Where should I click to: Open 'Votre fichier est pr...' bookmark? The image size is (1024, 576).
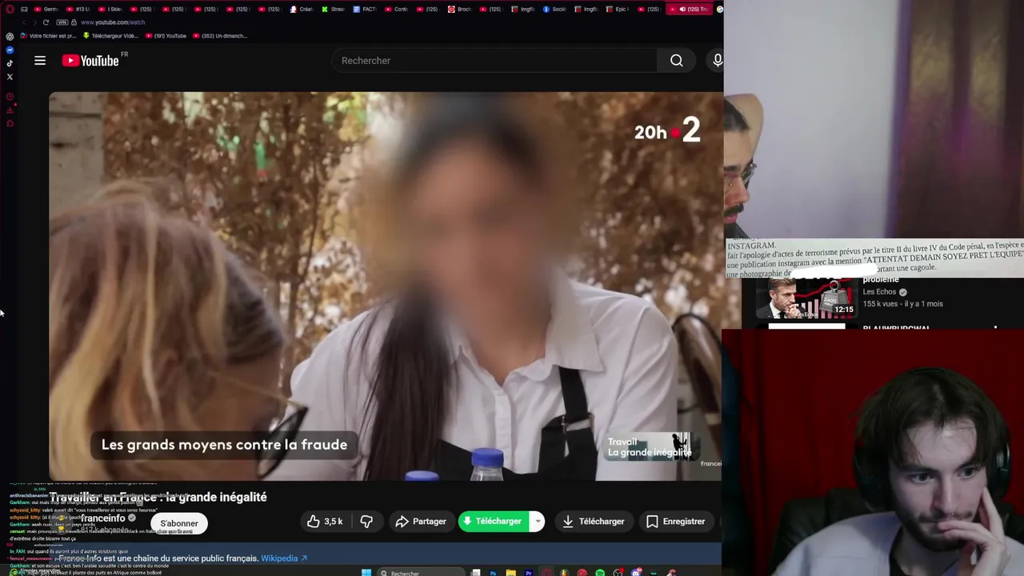[x=48, y=36]
